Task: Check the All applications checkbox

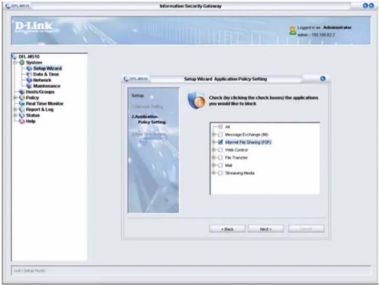Action: [220, 127]
